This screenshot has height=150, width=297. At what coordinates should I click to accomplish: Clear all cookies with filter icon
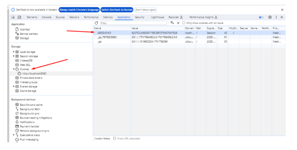point(172,23)
